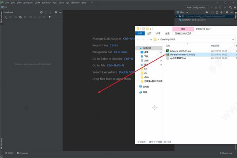This screenshot has height=158, width=237.
Task: Click the Refresh icon in Database toolbar
Action: pyautogui.click(x=16, y=17)
